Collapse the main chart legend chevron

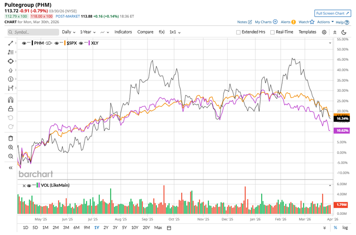pyautogui.click(x=330, y=43)
